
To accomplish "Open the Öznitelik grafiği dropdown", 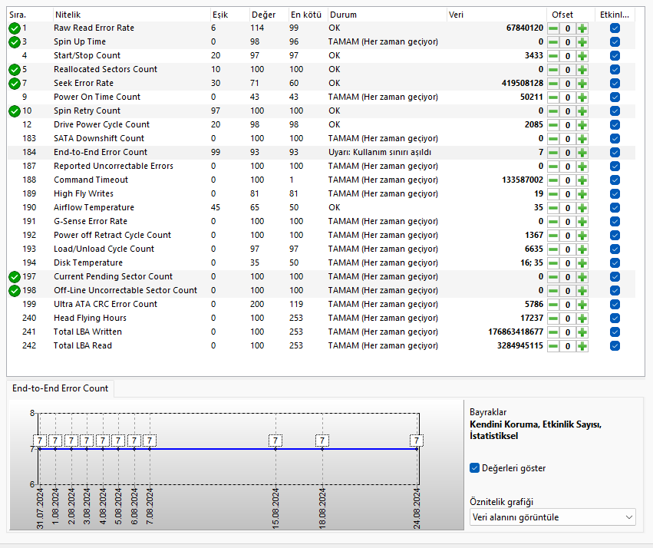I will (552, 517).
